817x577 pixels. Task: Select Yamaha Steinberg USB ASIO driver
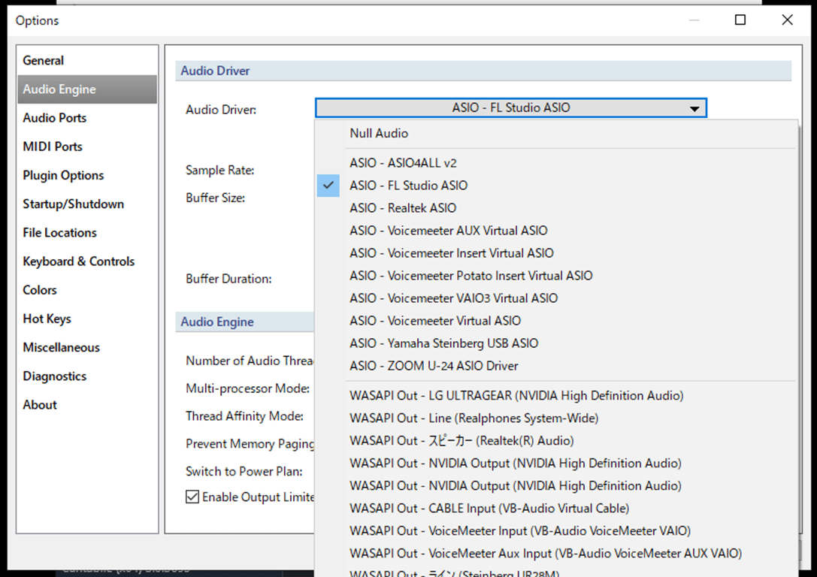click(x=556, y=343)
